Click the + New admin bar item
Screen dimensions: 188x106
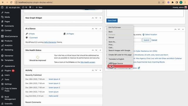[39, 7]
